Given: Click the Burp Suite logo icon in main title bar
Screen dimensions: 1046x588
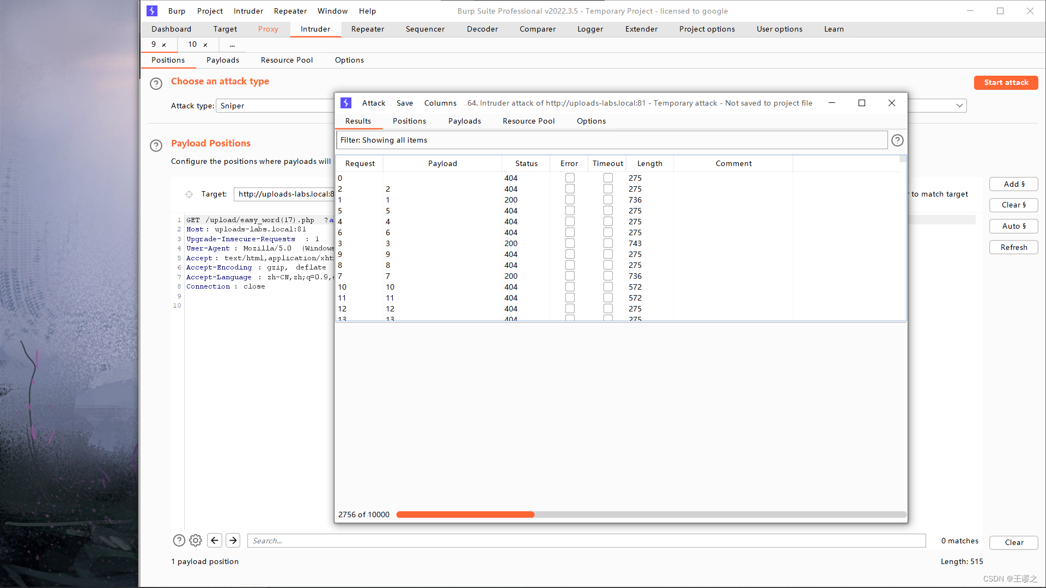Looking at the screenshot, I should coord(152,11).
